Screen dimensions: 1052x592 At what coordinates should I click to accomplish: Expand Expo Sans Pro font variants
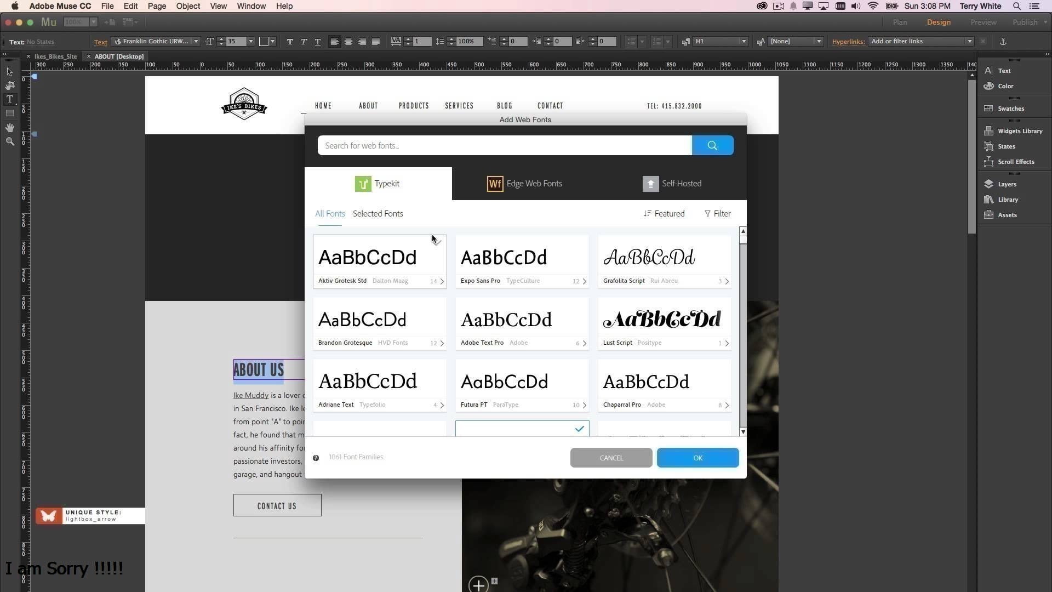coord(584,281)
